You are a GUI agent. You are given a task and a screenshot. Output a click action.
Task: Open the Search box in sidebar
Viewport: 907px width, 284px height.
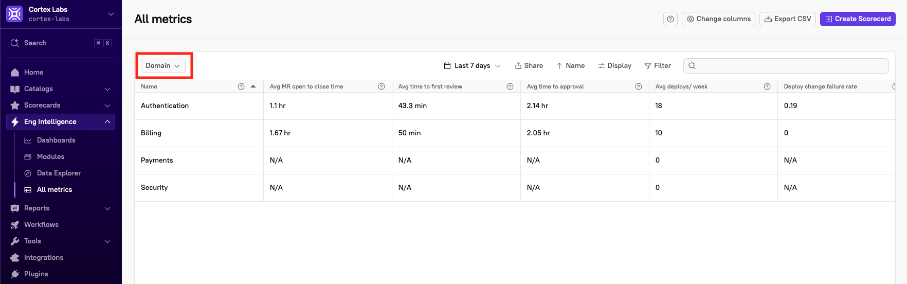pos(61,43)
